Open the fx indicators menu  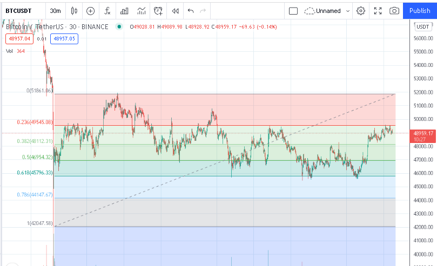107,11
